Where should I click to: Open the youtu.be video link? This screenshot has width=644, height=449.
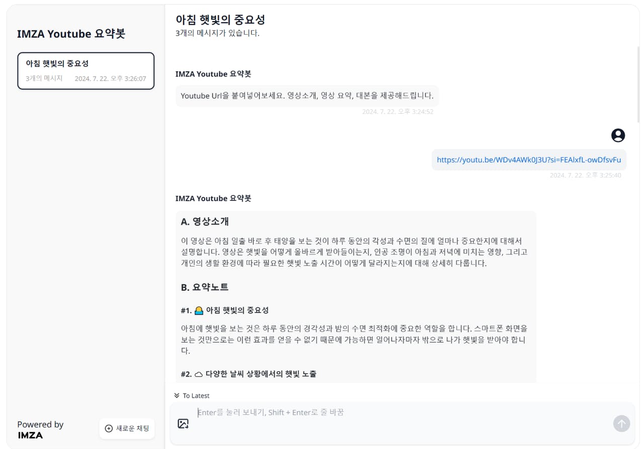point(529,160)
